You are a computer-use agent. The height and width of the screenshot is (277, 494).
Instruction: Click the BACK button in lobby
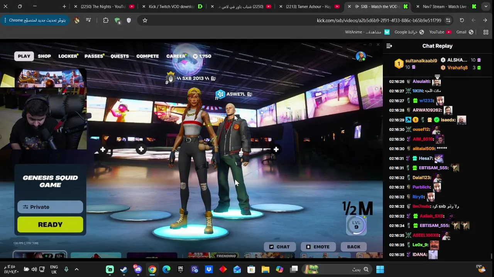[354, 247]
